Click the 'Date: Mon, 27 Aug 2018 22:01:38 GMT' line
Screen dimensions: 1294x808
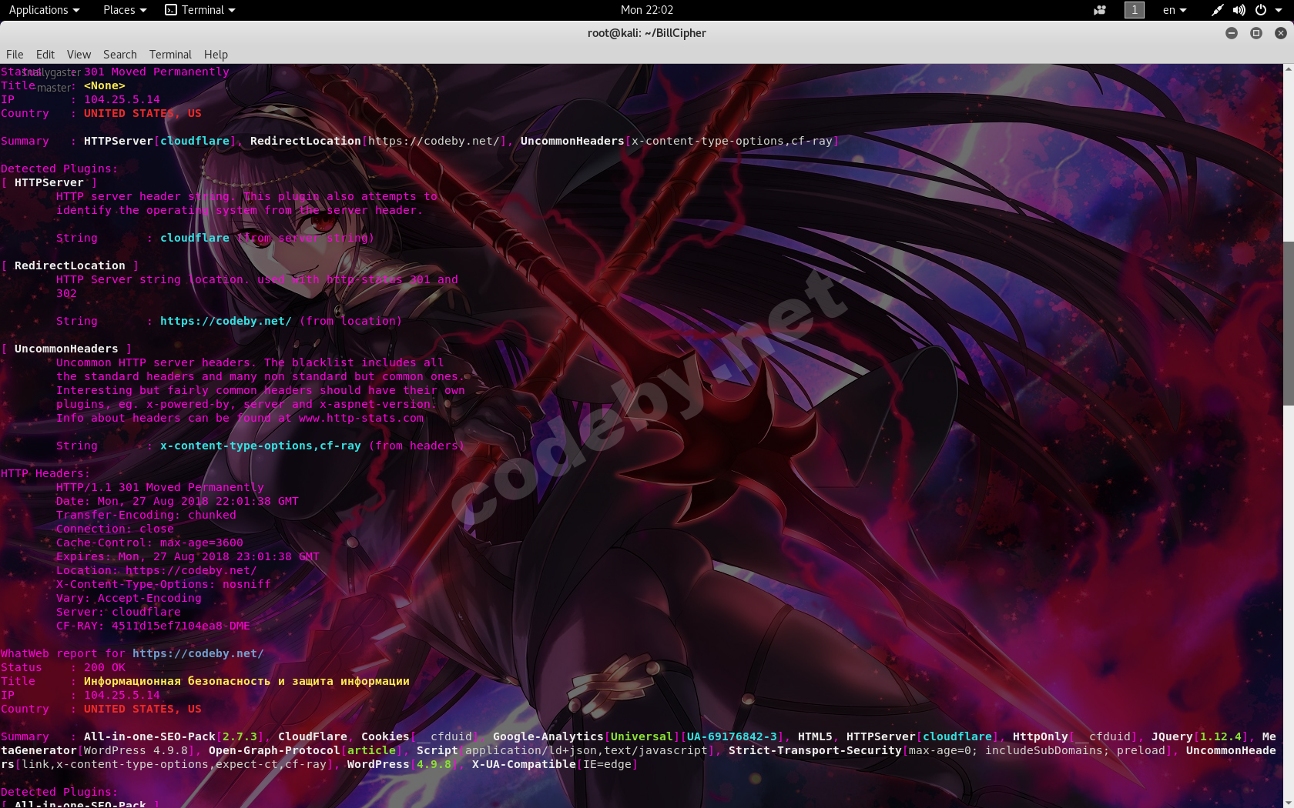[x=177, y=501]
